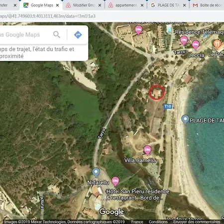224x224 pixels.
Task: Click the Google Maps tab favicon
Action: tap(26, 5)
